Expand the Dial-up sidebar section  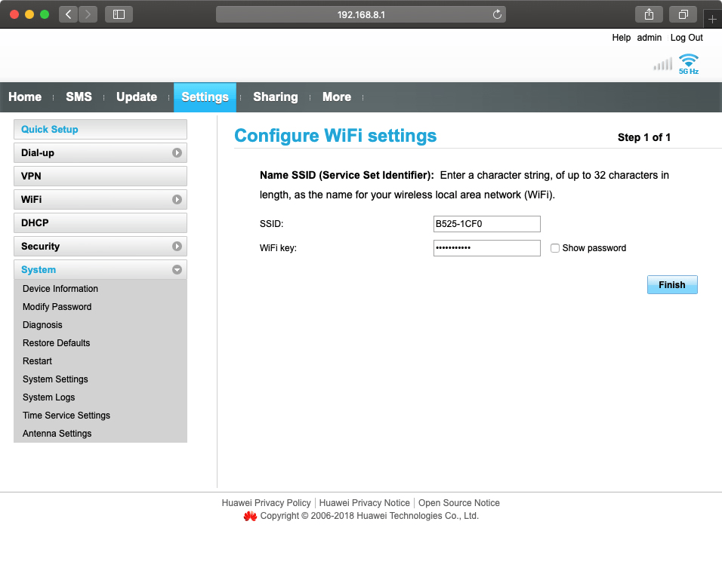(177, 153)
